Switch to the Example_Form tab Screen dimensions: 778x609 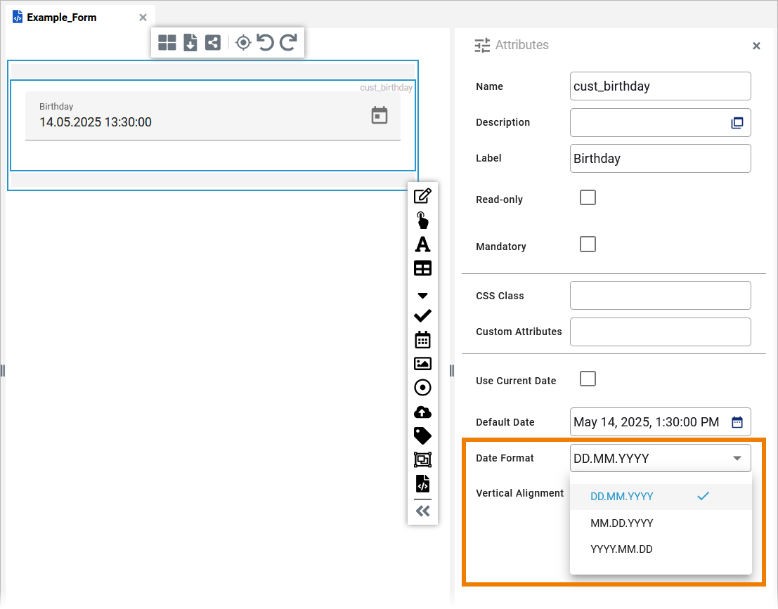click(x=61, y=17)
